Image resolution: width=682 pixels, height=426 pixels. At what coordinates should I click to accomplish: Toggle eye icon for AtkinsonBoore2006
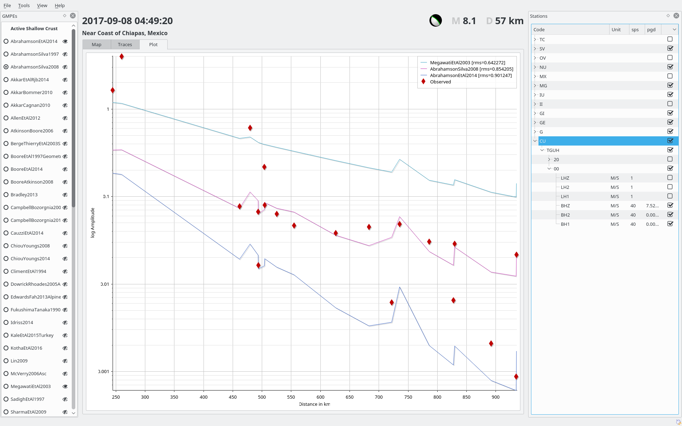65,131
